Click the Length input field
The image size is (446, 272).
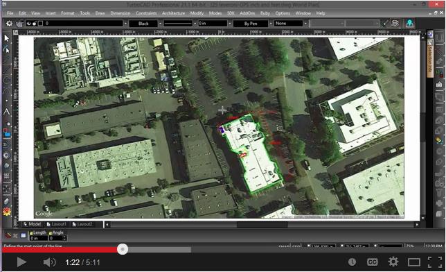[x=38, y=238]
